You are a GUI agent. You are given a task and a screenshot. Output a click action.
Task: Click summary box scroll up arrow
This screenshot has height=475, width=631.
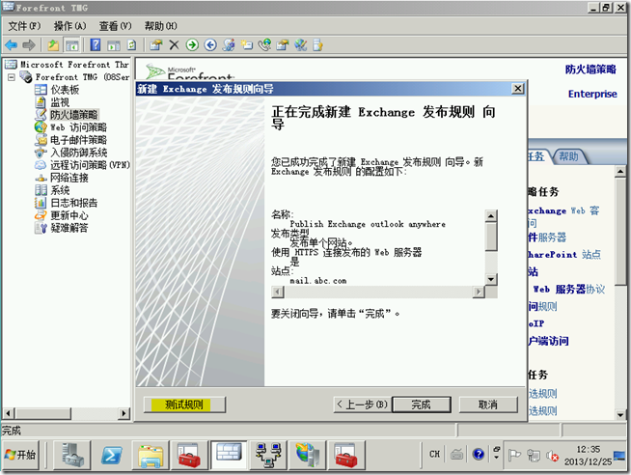pyautogui.click(x=491, y=216)
